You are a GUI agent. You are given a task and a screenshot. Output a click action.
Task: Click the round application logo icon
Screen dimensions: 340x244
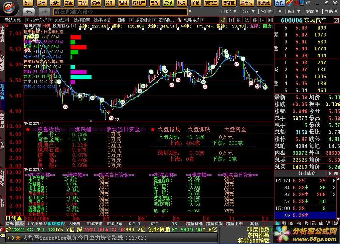[9, 7]
